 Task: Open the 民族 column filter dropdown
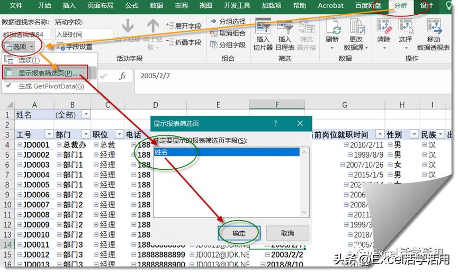440,134
